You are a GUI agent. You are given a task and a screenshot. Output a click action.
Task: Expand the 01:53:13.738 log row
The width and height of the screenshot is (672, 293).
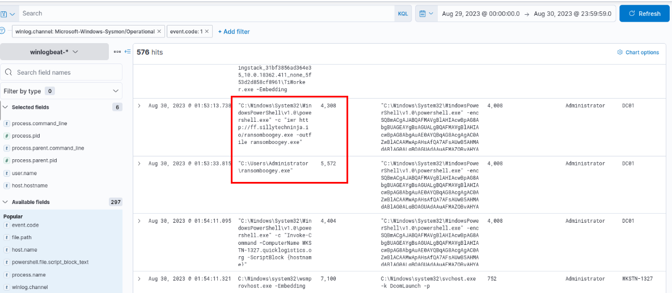[139, 105]
